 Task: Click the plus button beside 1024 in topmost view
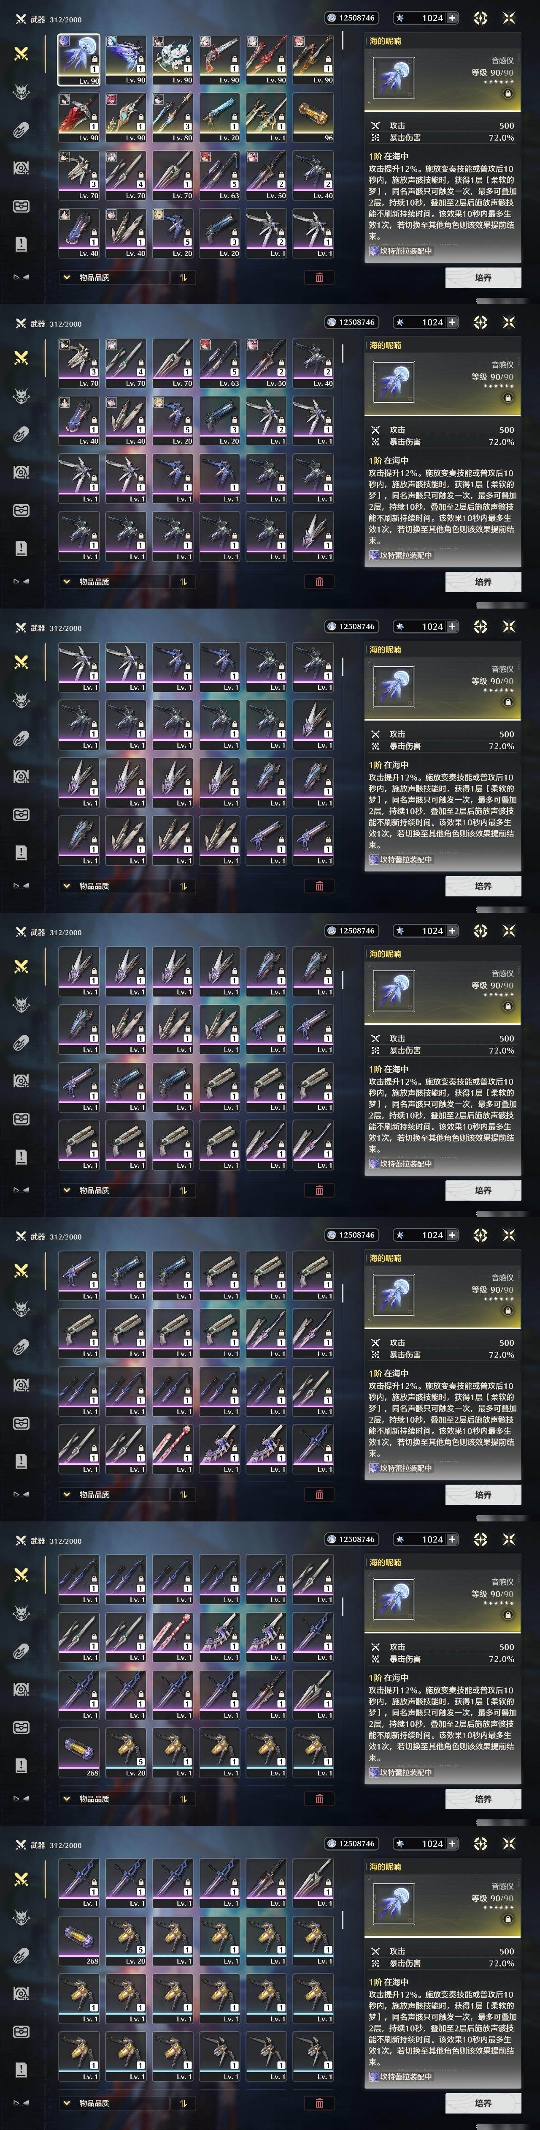[x=452, y=17]
